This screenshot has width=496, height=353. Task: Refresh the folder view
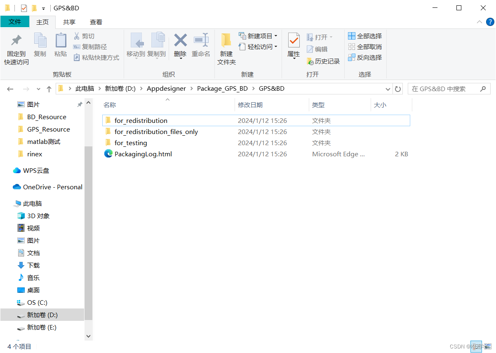coord(397,88)
